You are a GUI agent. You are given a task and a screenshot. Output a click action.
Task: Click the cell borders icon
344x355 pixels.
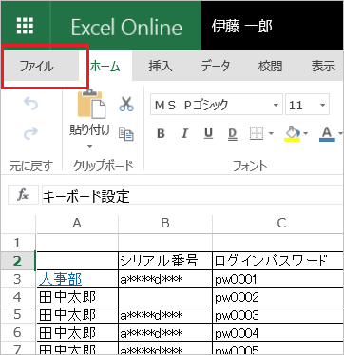pyautogui.click(x=257, y=133)
